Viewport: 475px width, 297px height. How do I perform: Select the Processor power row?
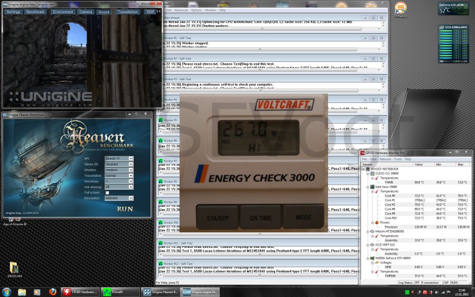416,227
